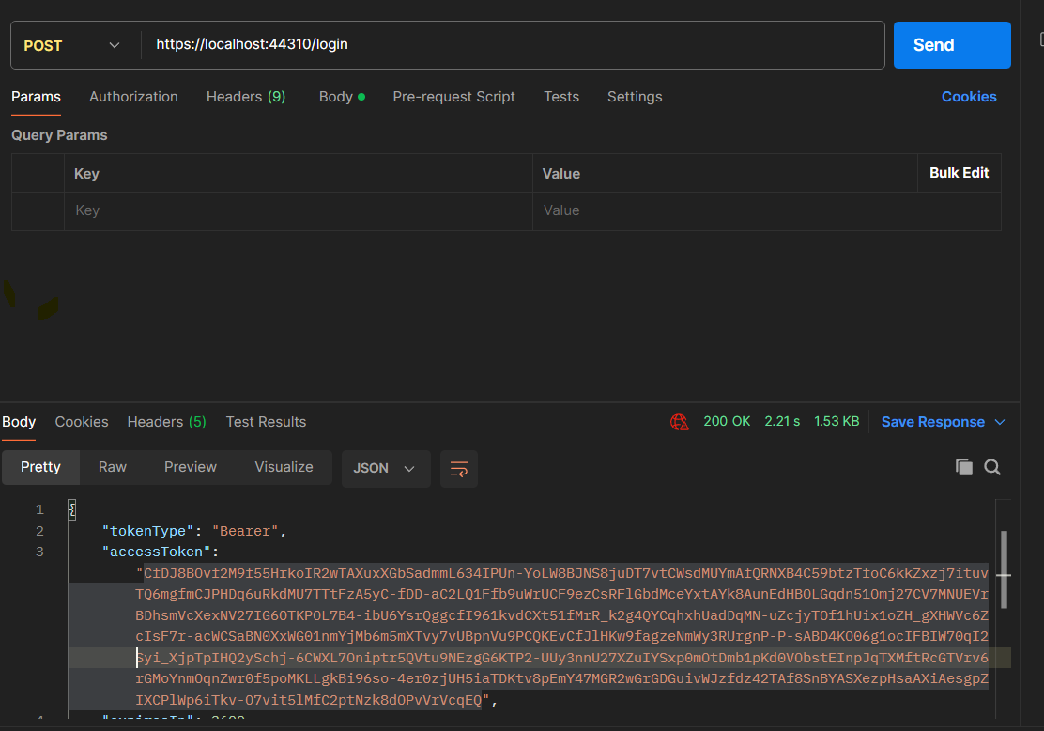Click the blue Send button
This screenshot has width=1044, height=731.
click(x=952, y=45)
